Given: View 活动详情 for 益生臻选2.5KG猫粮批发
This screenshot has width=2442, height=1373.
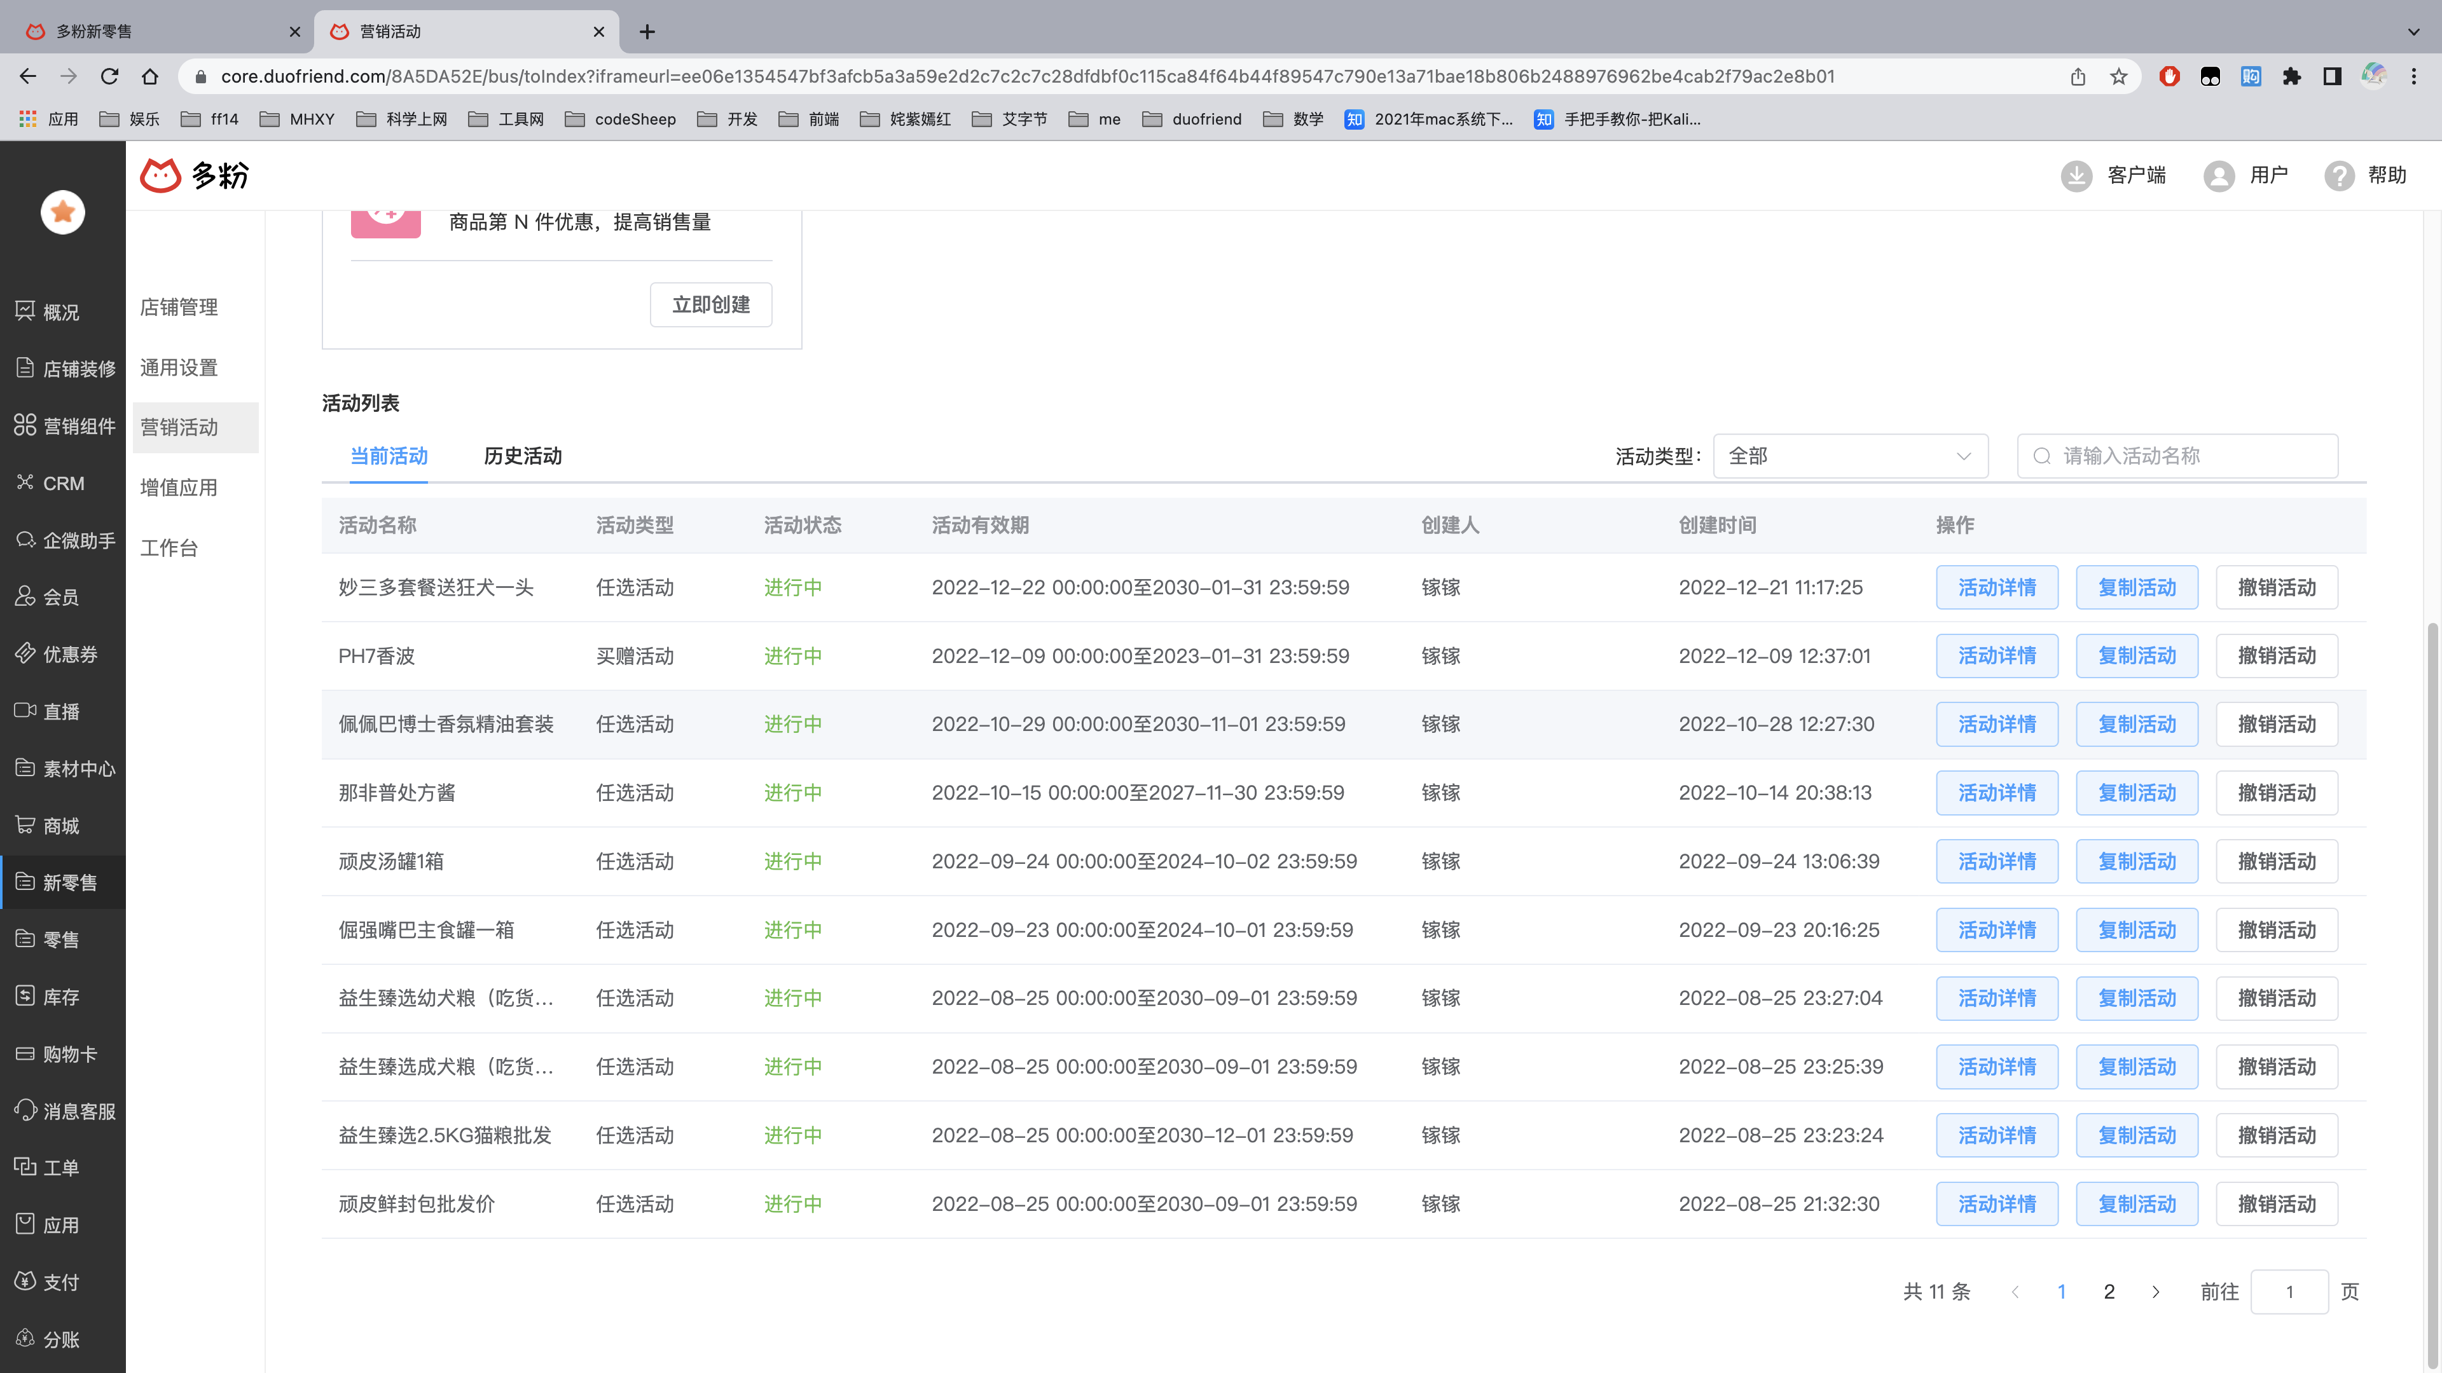Looking at the screenshot, I should [1996, 1135].
